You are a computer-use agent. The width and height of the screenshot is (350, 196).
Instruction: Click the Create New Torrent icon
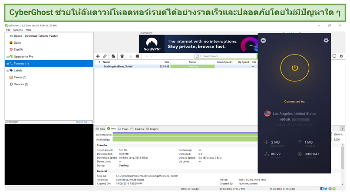[x=113, y=56]
